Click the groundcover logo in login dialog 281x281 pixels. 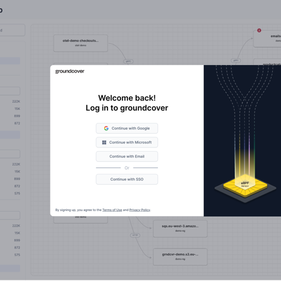[x=70, y=71]
